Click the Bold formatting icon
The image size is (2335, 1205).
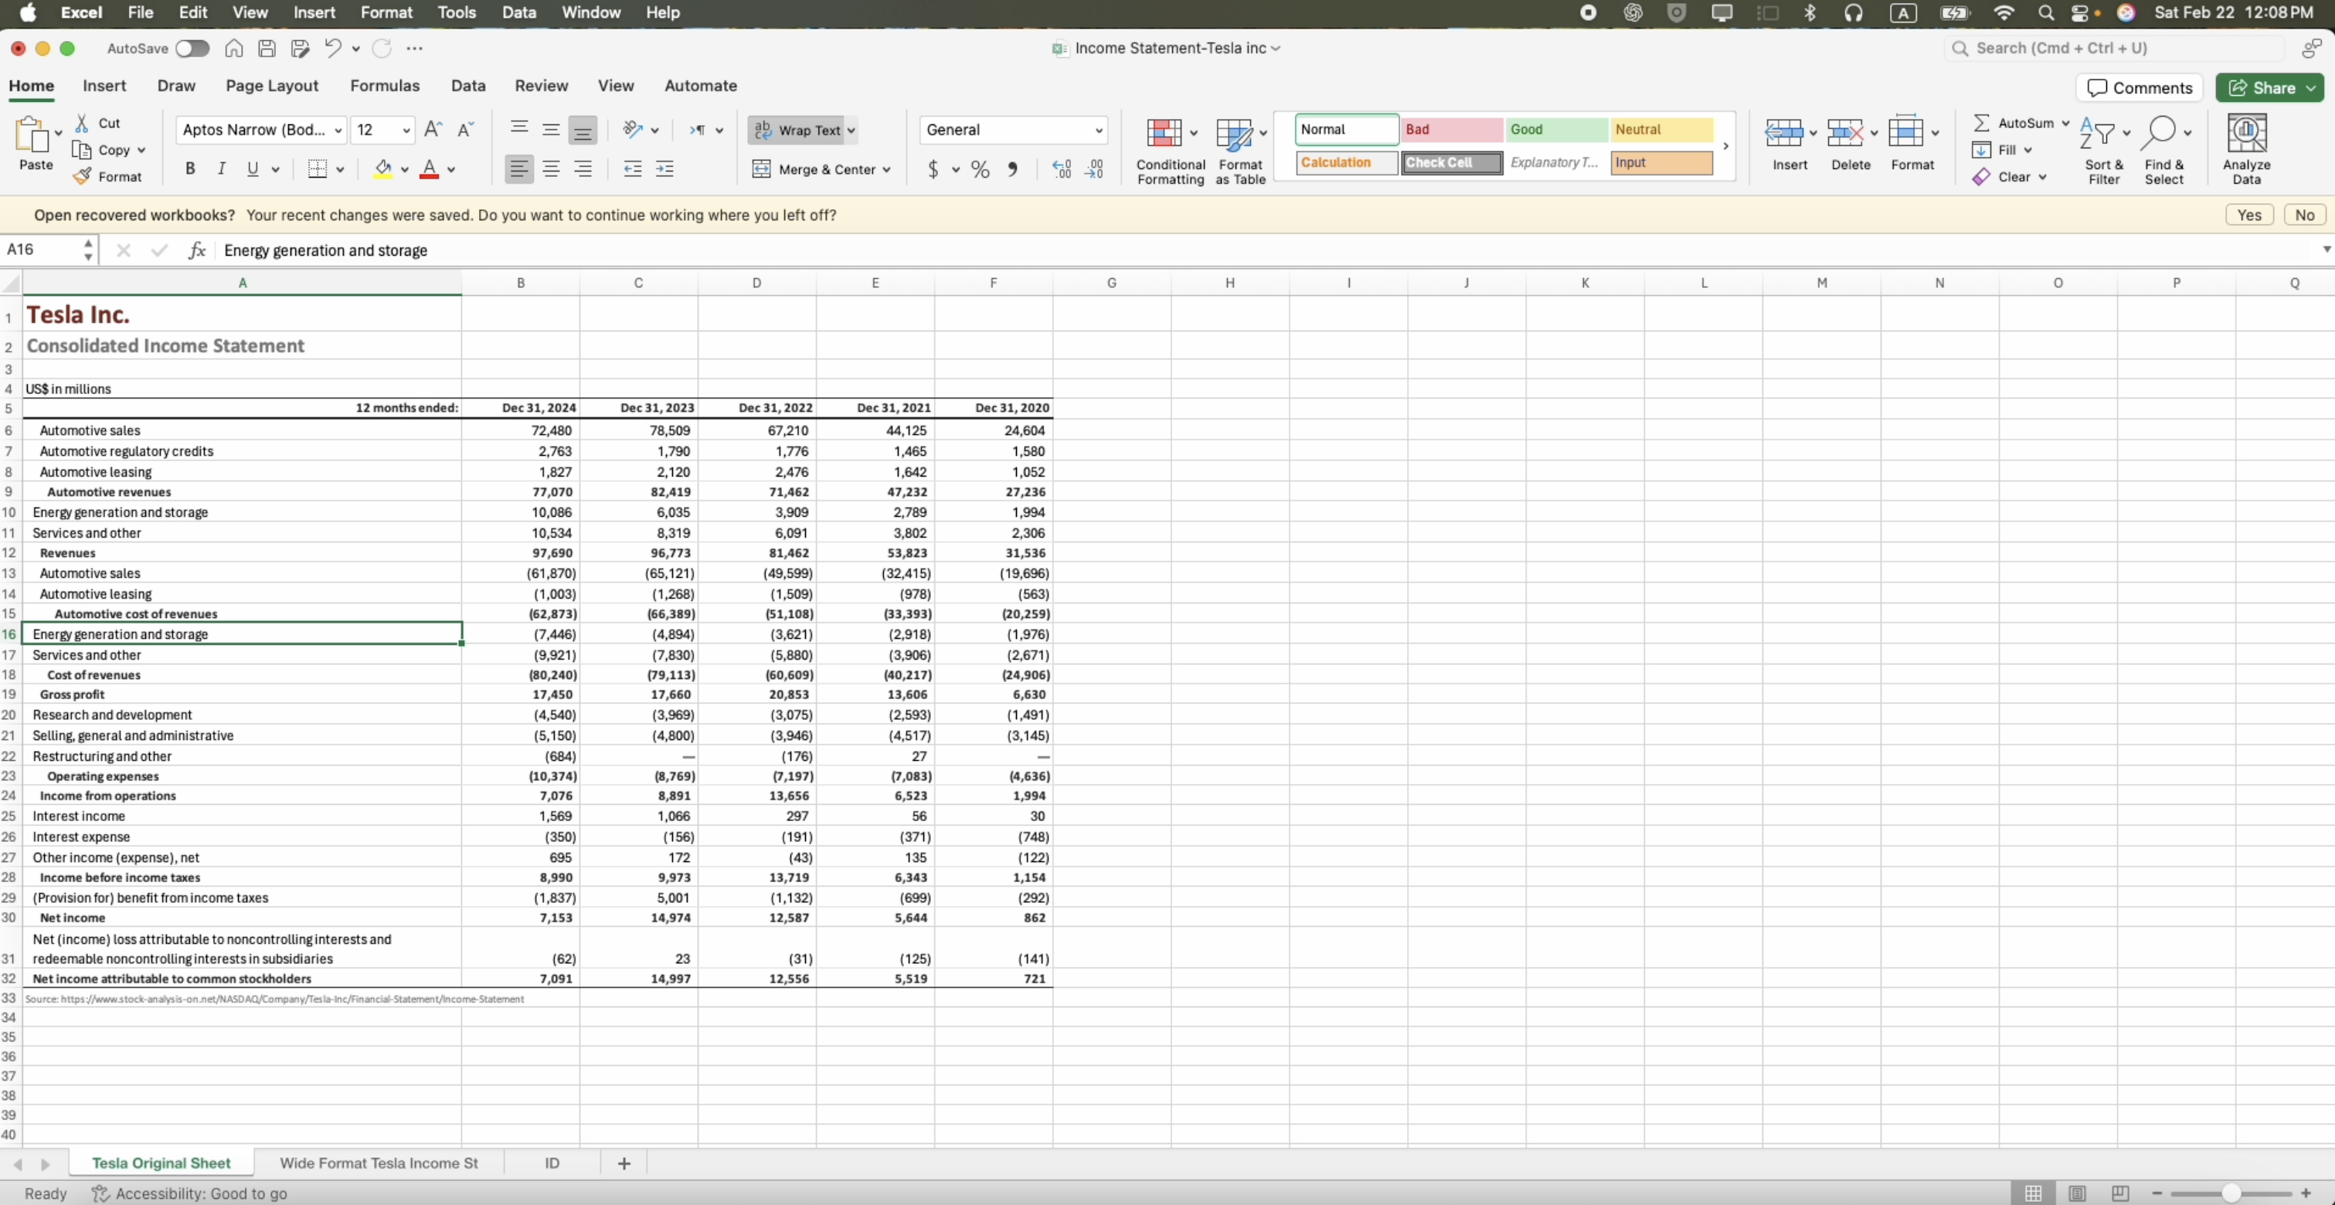(190, 168)
